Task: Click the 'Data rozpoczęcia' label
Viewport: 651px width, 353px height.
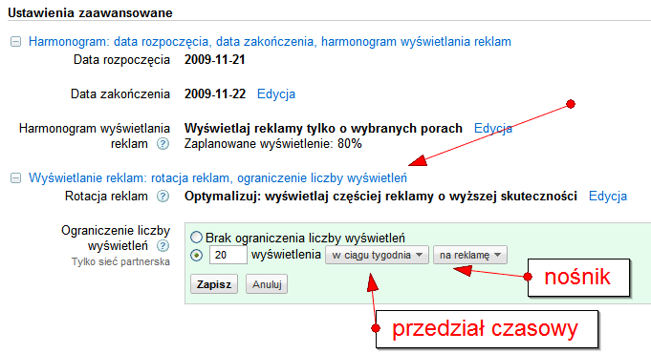Action: tap(121, 60)
